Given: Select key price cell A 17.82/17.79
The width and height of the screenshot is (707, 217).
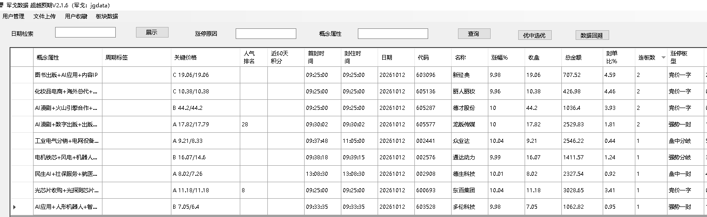Looking at the screenshot, I should (205, 125).
